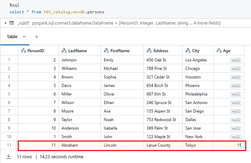The image size is (251, 163).
Task: Click the Age integer type icon
Action: coord(219,51)
